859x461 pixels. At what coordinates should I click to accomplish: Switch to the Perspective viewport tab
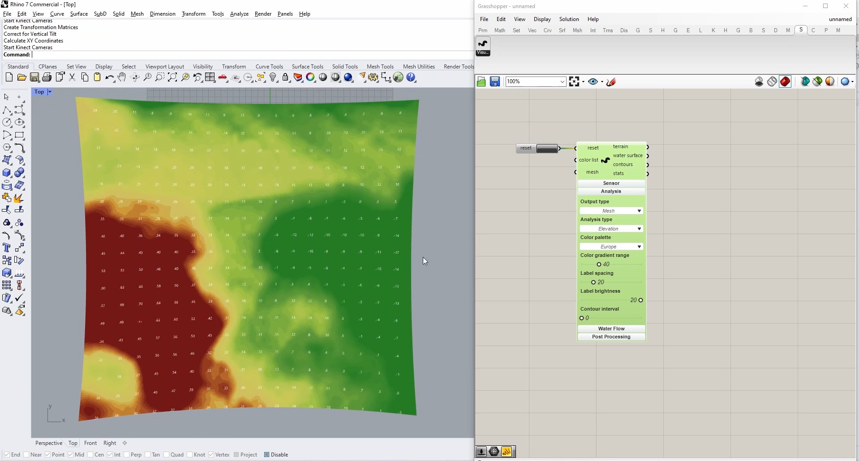[49, 443]
